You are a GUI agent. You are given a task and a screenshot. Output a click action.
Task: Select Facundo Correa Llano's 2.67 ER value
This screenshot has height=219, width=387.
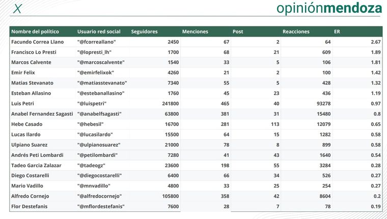pos(376,42)
